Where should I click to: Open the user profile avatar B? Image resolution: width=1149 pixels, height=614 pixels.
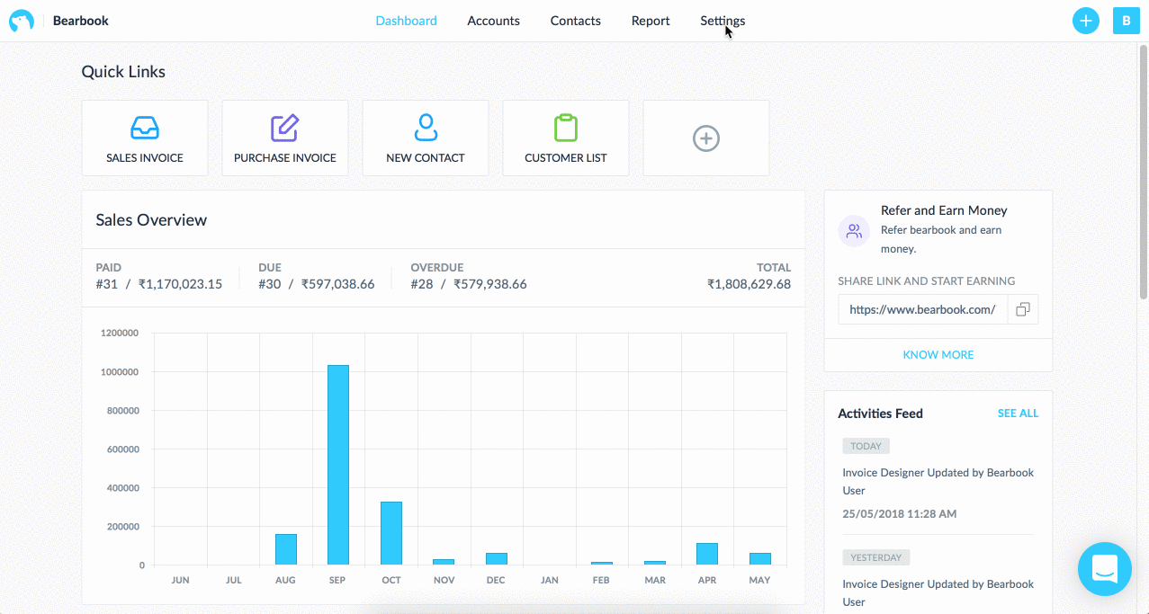coord(1127,21)
